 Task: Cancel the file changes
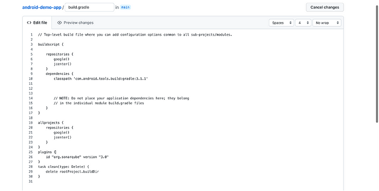click(x=324, y=7)
